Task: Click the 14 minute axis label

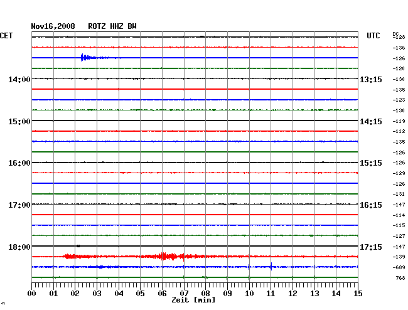Action: (336, 294)
